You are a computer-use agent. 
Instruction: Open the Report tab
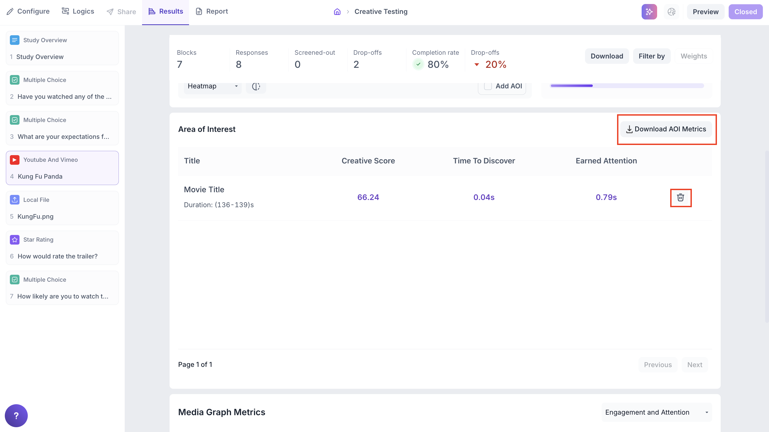pos(212,11)
